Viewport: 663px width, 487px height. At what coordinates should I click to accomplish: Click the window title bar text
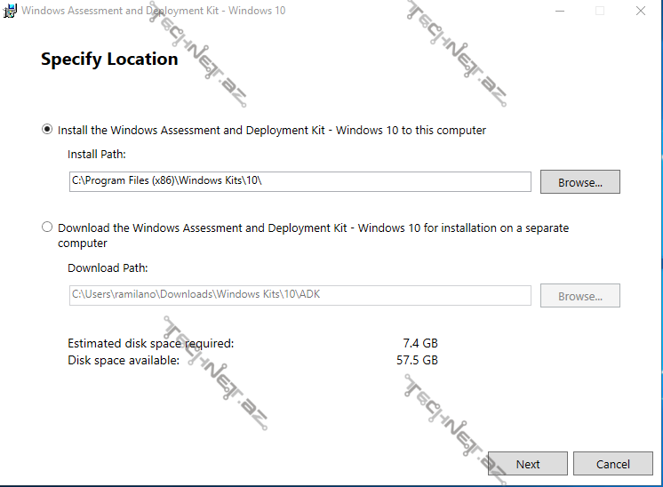pos(153,11)
